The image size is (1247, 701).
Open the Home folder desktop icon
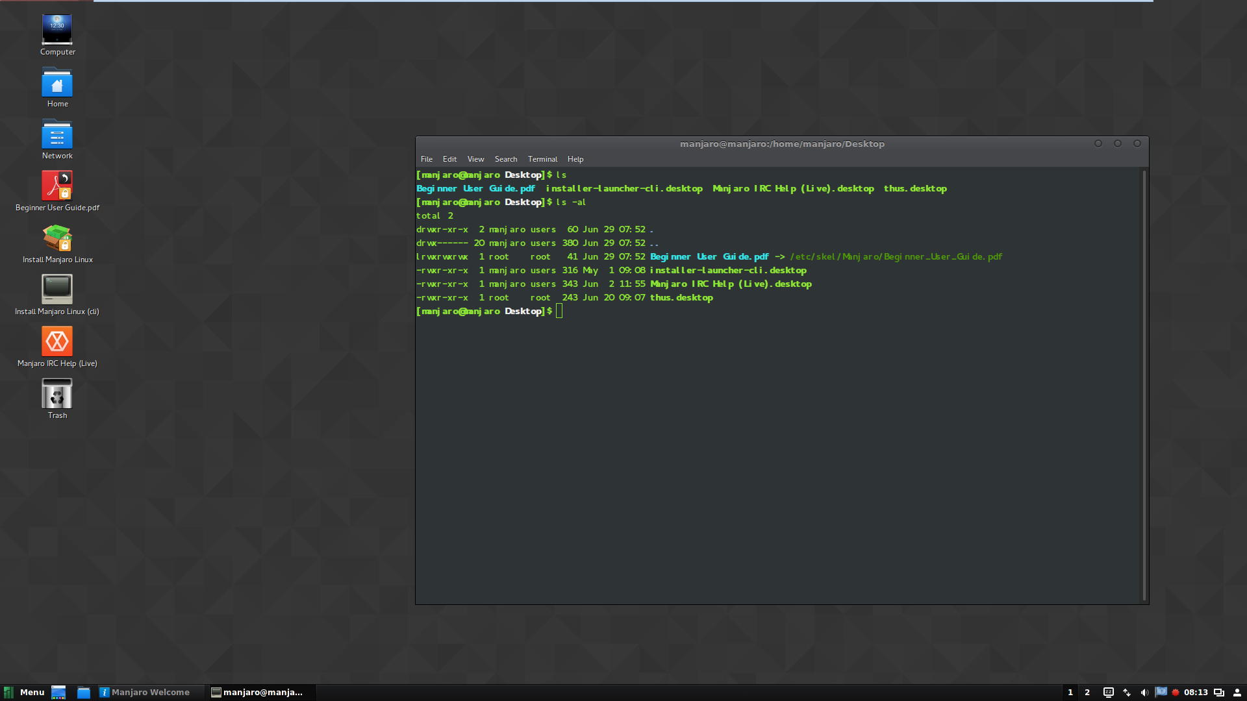[57, 87]
